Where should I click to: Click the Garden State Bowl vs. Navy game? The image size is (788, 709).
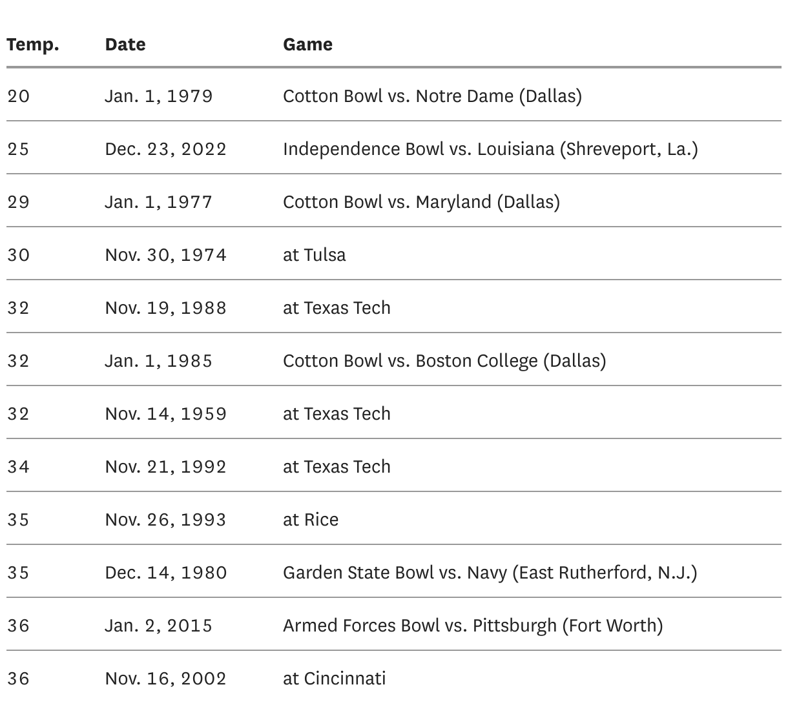[490, 573]
